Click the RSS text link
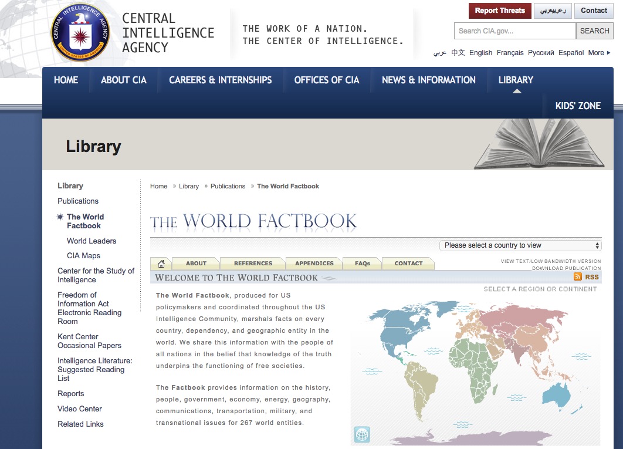This screenshot has width=623, height=449. [x=591, y=277]
